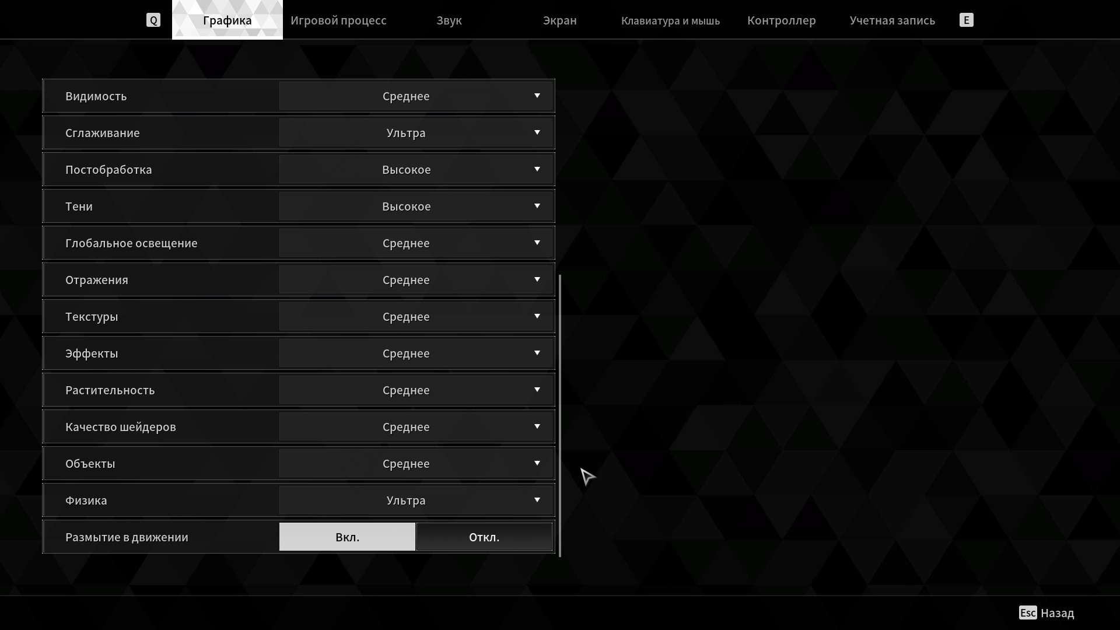1120x630 pixels.
Task: Open the Постобработка quality dropdown
Action: pos(416,170)
